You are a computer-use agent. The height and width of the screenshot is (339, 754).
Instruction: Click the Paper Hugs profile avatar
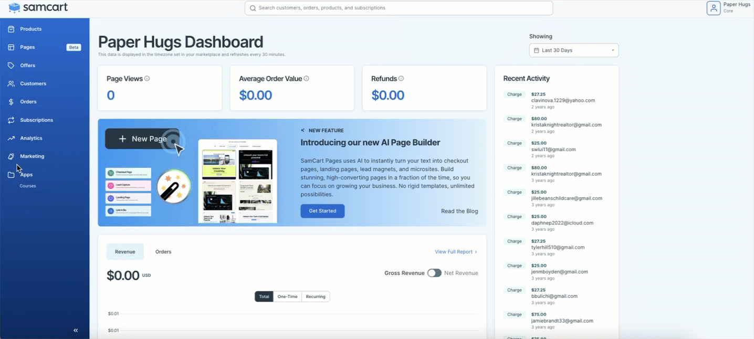click(x=713, y=8)
